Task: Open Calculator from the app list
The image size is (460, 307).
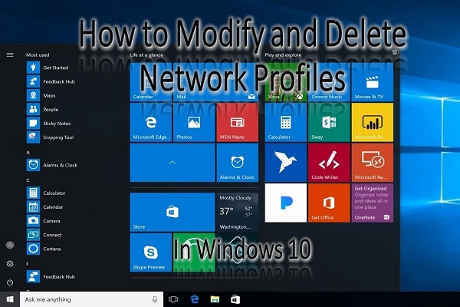Action: click(x=46, y=193)
